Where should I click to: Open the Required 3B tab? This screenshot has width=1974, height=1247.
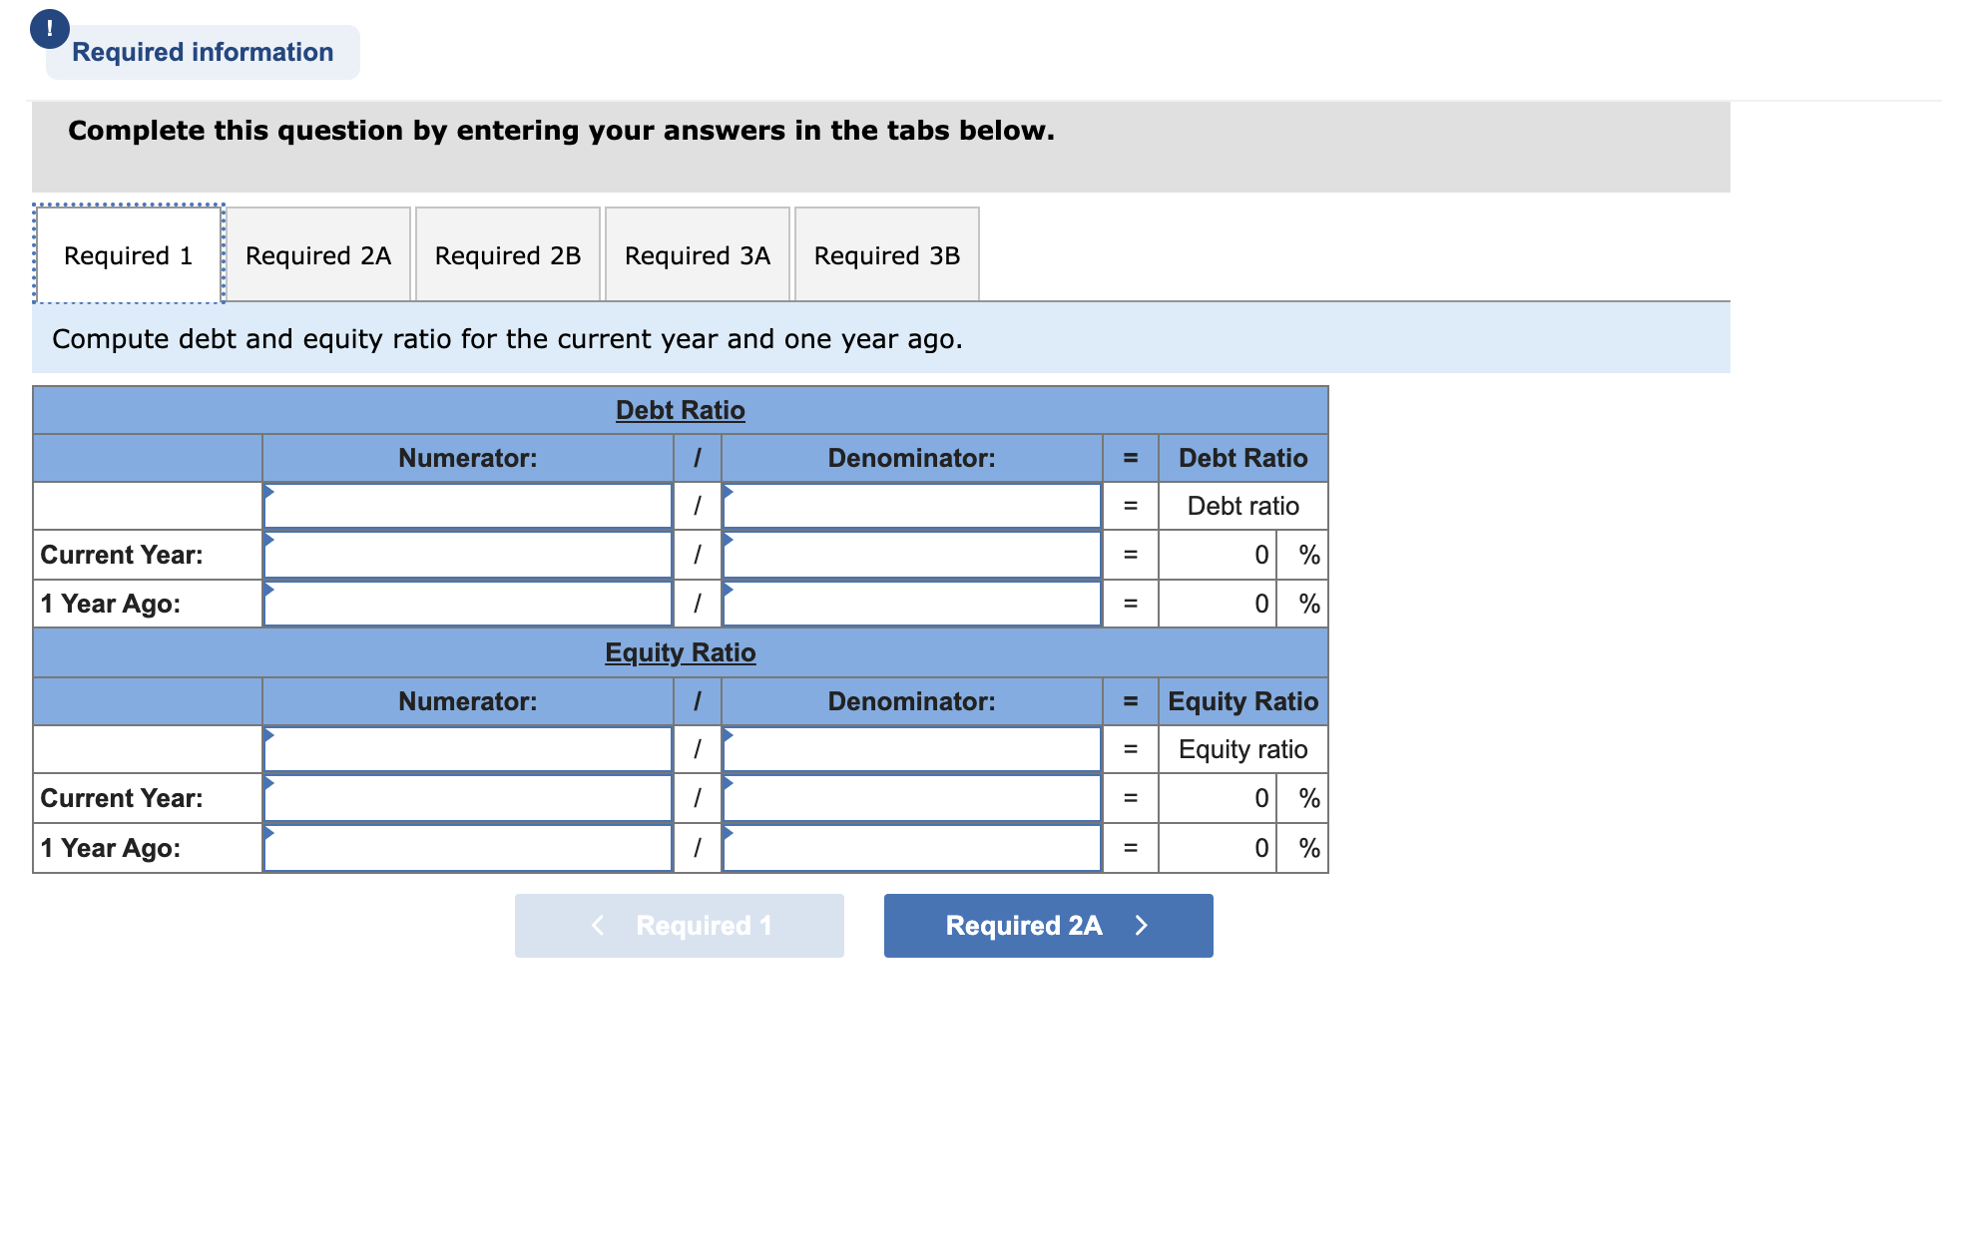tap(886, 255)
